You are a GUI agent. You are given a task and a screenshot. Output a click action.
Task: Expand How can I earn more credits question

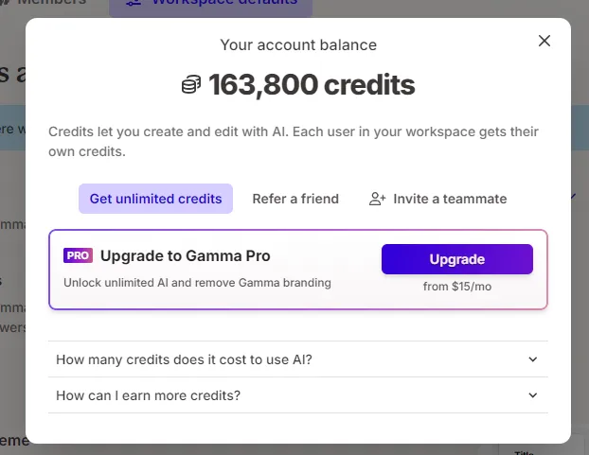tap(298, 395)
